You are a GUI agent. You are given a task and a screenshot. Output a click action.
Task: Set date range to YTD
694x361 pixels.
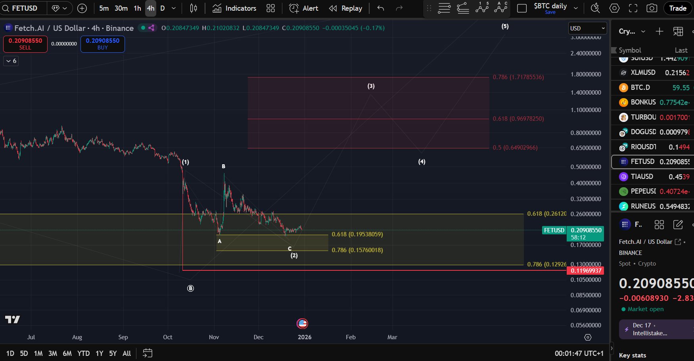pyautogui.click(x=83, y=353)
